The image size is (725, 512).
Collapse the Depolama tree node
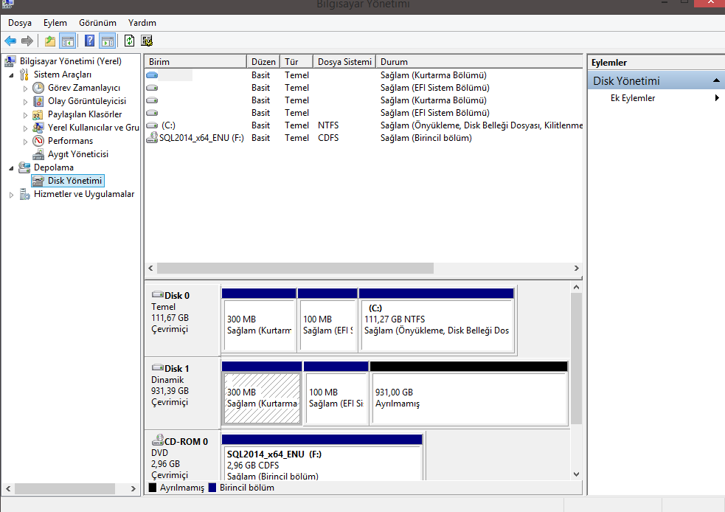tap(12, 168)
